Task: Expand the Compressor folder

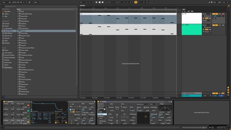Action: coord(17,29)
